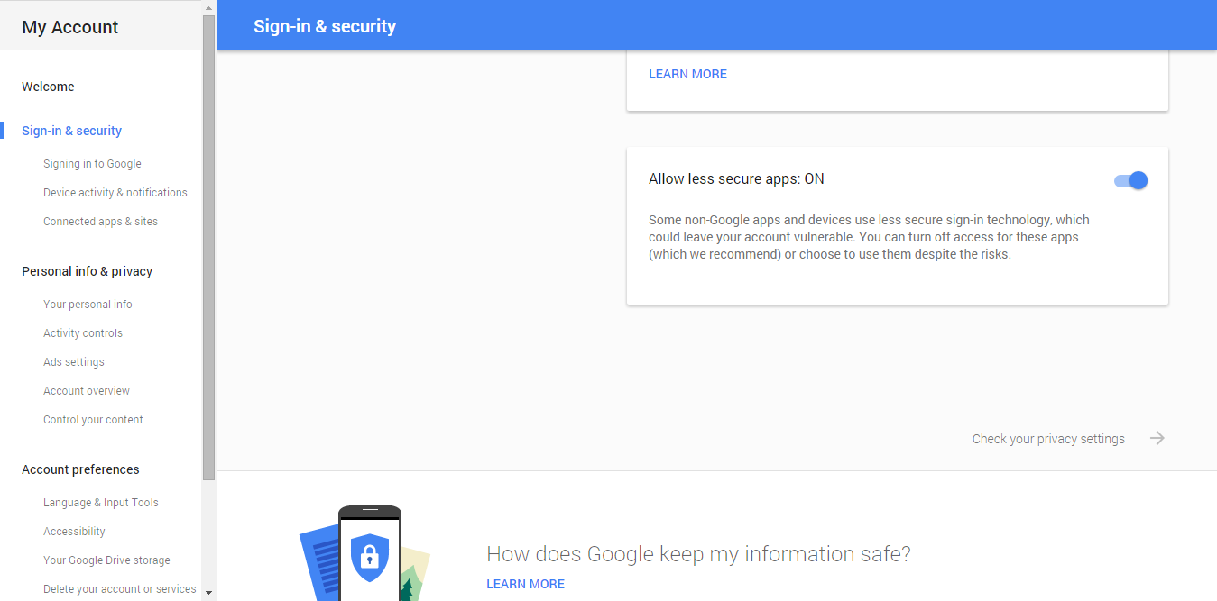This screenshot has height=601, width=1217.
Task: Select Sign-in & security in sidebar
Action: (71, 131)
